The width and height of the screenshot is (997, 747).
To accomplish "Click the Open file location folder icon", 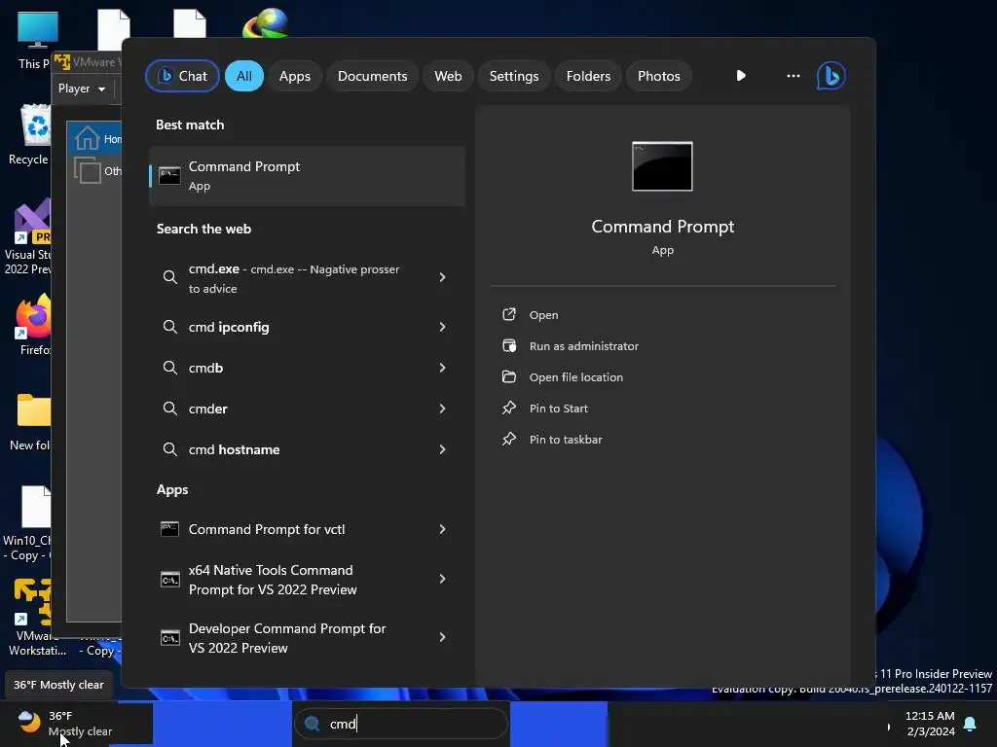I will tap(508, 376).
